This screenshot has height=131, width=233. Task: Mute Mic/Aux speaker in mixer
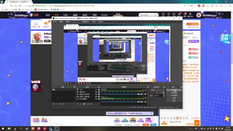(x=142, y=102)
